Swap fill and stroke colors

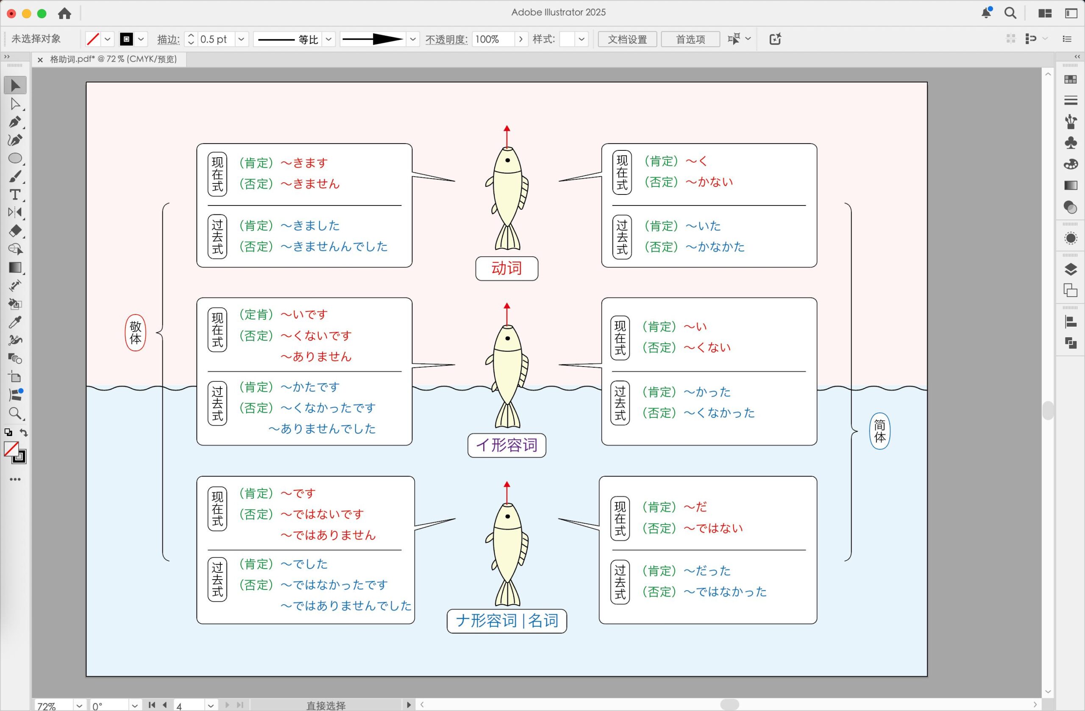pyautogui.click(x=24, y=433)
